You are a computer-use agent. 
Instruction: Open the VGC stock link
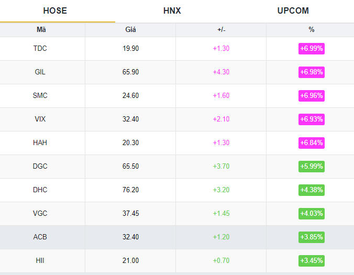tap(40, 213)
